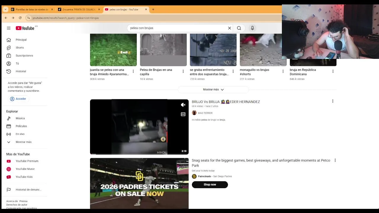The image size is (379, 213).
Task: Click the San Diego Padres advertiser avatar
Action: pyautogui.click(x=194, y=176)
